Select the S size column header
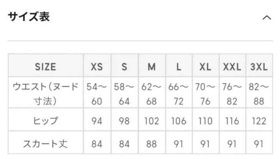Image resolution: width=280 pixels, height=159 pixels. pos(124,67)
